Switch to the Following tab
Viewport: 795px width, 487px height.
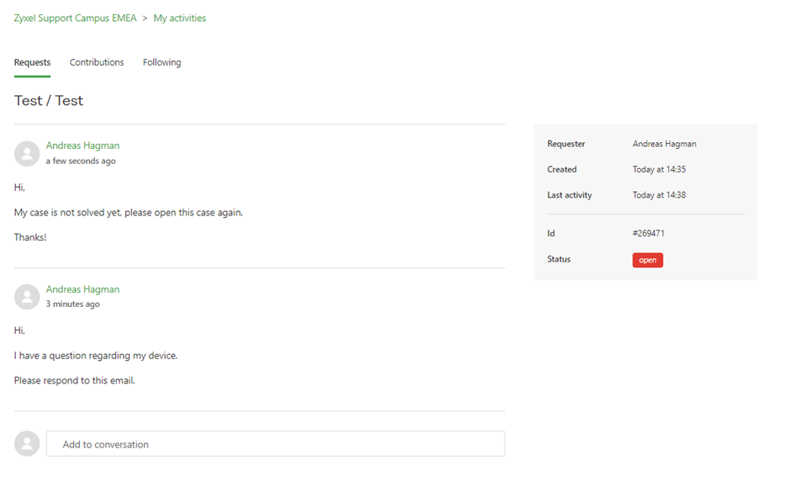162,62
